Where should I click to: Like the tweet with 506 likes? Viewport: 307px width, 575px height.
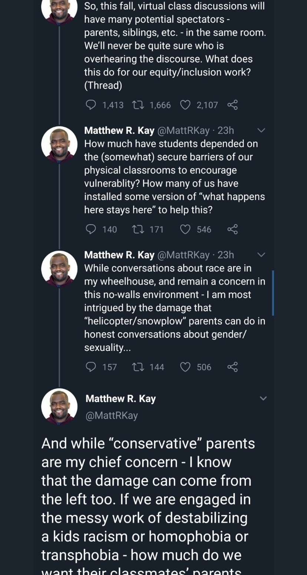point(185,367)
